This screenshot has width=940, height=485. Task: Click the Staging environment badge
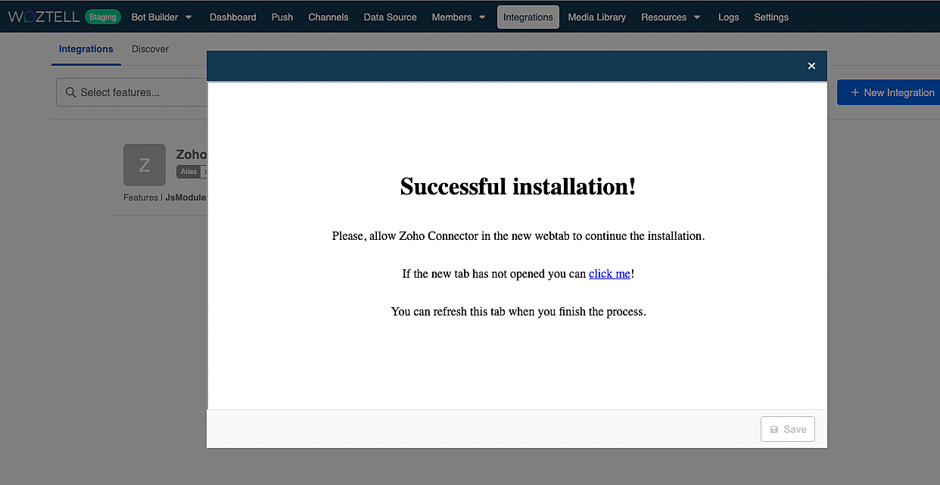[x=102, y=17]
